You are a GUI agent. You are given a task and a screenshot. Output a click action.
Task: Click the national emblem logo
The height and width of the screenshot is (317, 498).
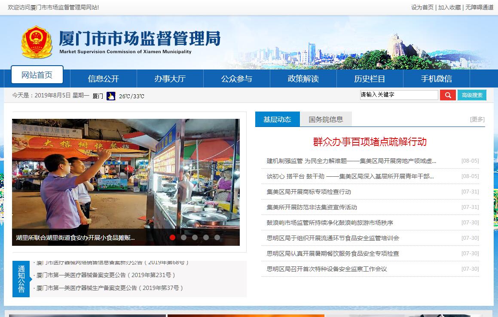click(x=37, y=42)
